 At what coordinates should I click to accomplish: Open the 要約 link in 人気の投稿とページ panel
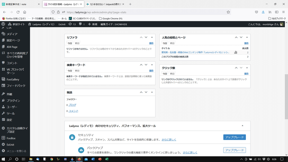246,43
